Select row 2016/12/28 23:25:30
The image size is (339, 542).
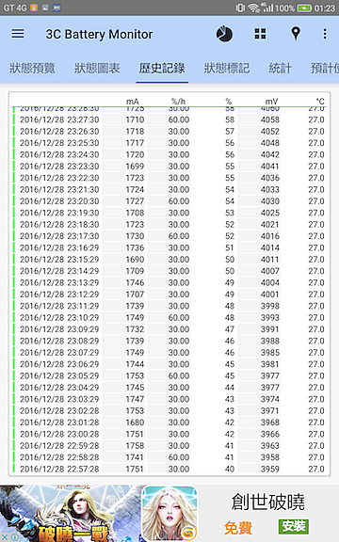coord(169,143)
